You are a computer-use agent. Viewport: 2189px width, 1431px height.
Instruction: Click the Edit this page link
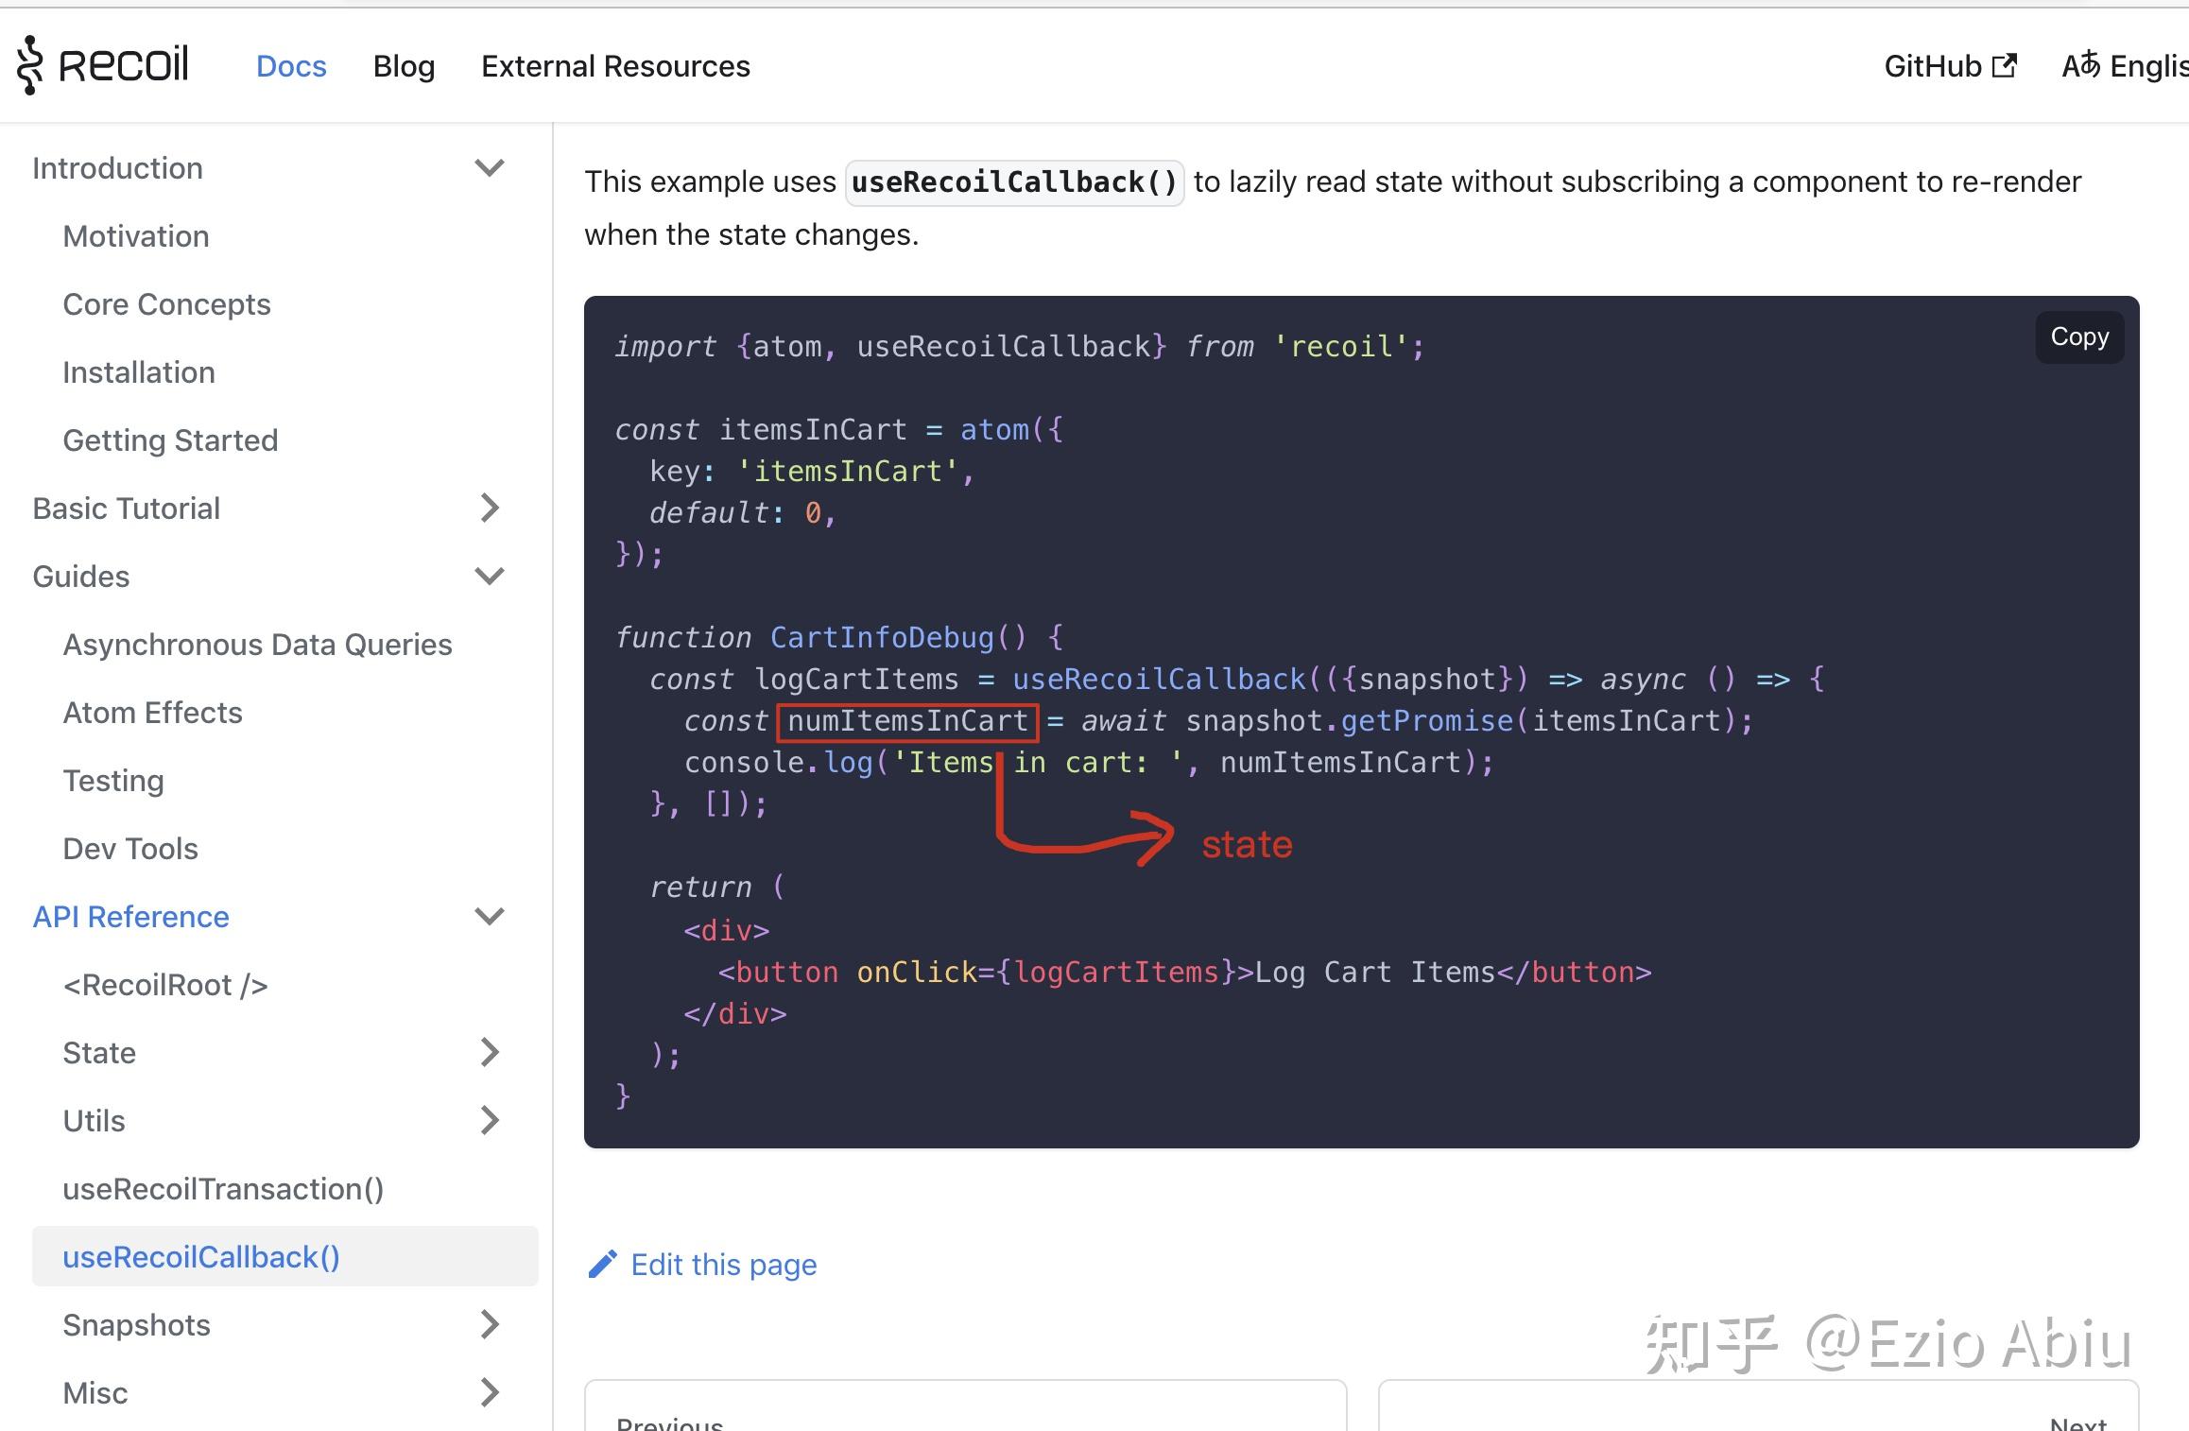[723, 1265]
